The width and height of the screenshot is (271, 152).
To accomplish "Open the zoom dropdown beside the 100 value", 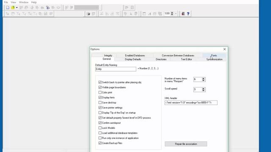I will [x=176, y=14].
